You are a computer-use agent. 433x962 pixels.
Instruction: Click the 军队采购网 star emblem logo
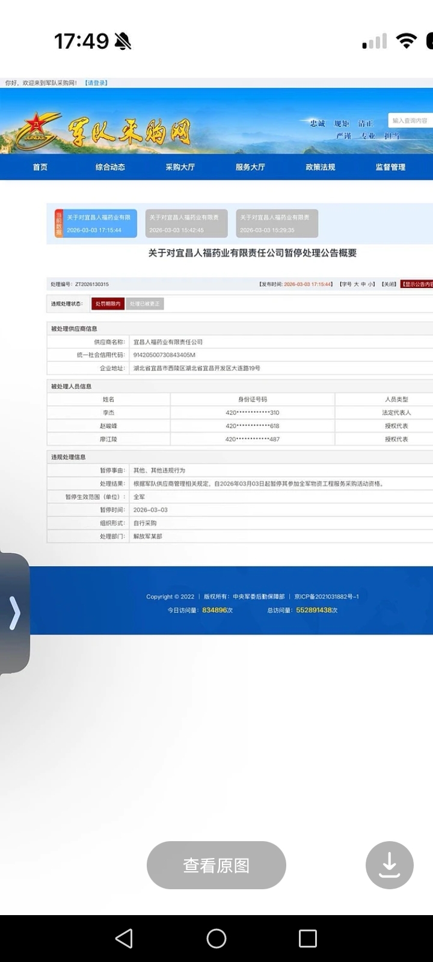pyautogui.click(x=37, y=132)
